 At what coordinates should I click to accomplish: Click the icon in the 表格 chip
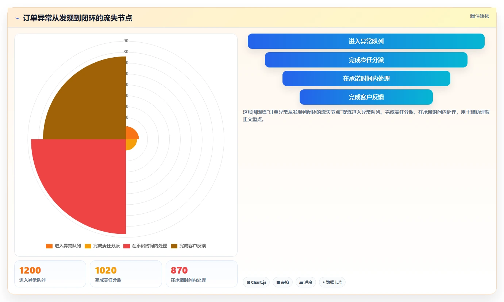click(x=278, y=282)
